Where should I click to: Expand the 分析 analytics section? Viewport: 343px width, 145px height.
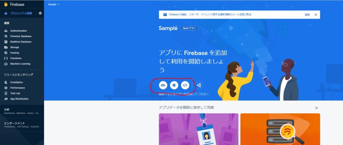(x=22, y=111)
